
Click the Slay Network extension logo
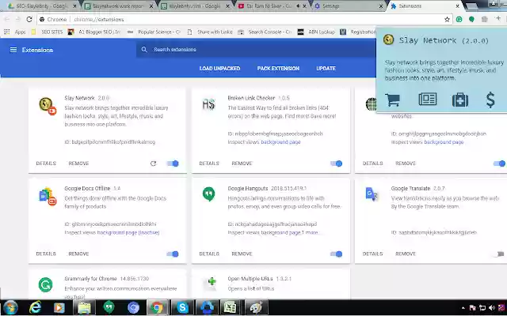point(48,106)
